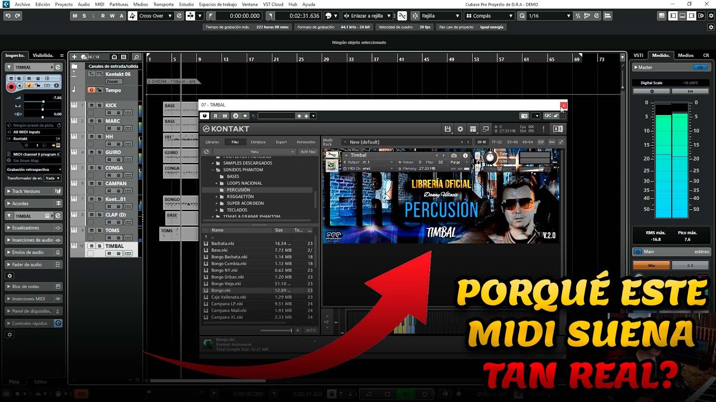Select Bongo Cumbia.nki file
Screen dimensions: 716x402
[229, 264]
